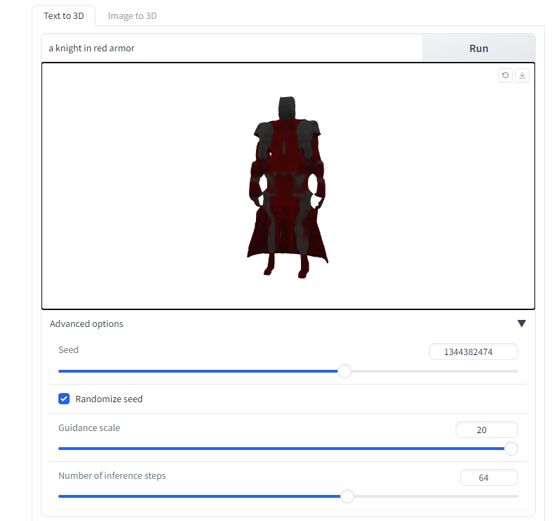This screenshot has width=559, height=521.
Task: Click the knight 3D model preview
Action: click(x=288, y=187)
